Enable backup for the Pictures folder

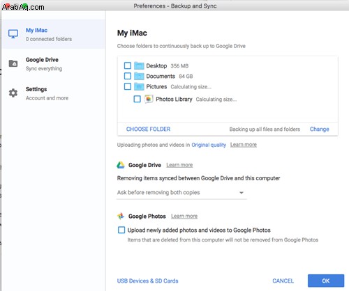(128, 86)
